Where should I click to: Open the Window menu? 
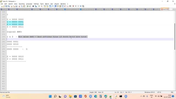(x=63, y=4)
